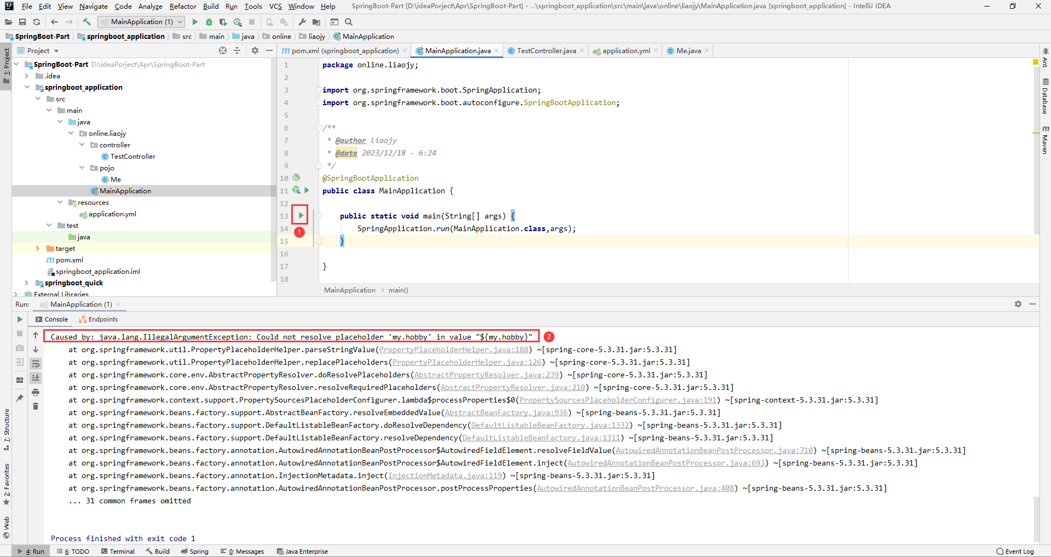Open Settings with the wrench icon
Screen dimensions: 1051x557
[302, 22]
